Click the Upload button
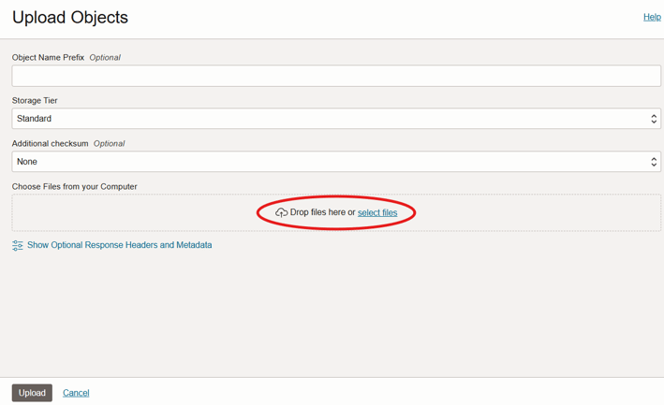The height and width of the screenshot is (405, 664). [x=32, y=393]
